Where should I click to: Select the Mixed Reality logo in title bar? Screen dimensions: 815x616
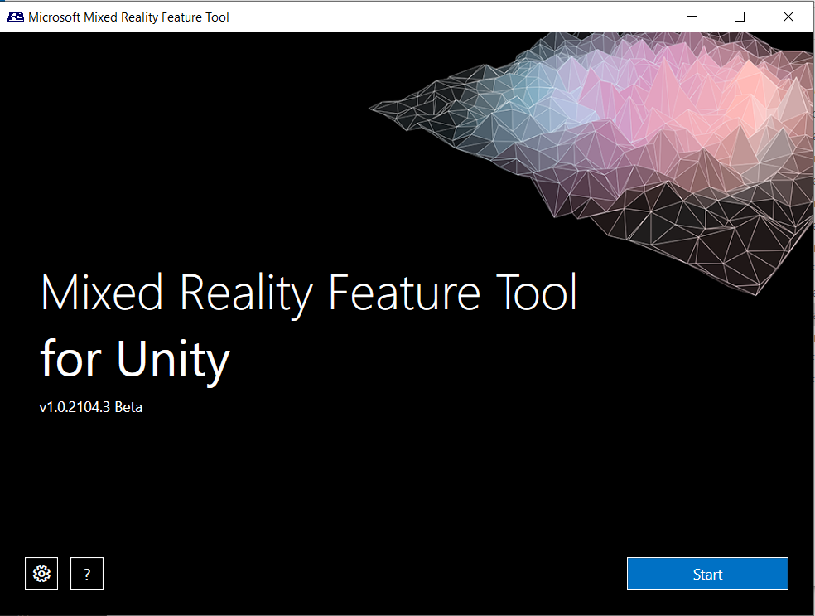click(x=15, y=16)
